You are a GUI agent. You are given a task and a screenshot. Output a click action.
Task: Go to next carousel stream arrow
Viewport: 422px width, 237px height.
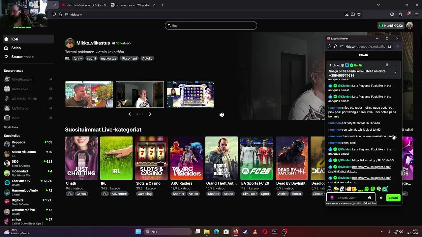click(x=150, y=114)
